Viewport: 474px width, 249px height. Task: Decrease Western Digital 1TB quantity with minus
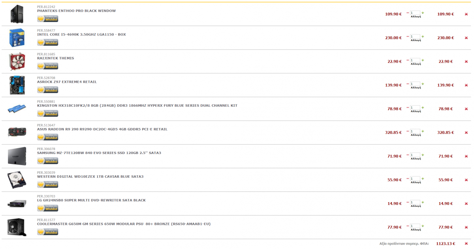point(408,178)
